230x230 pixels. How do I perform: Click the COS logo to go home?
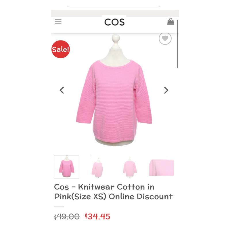click(114, 22)
